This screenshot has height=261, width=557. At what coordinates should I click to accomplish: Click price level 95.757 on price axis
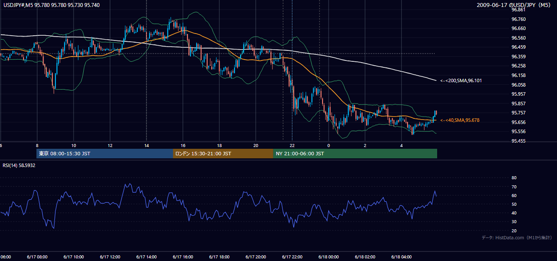[x=519, y=113]
